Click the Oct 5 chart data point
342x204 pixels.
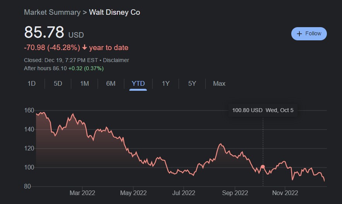263,167
